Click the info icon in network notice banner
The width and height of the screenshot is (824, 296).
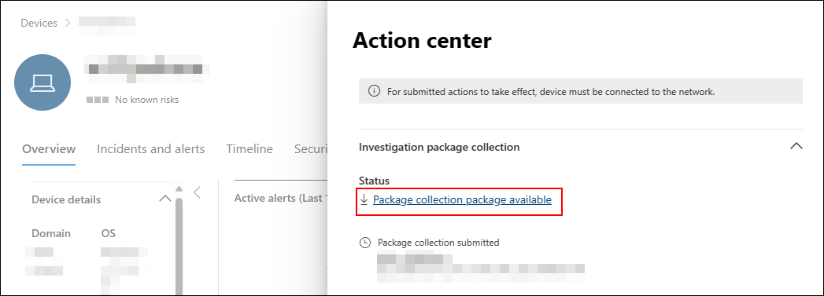click(374, 91)
